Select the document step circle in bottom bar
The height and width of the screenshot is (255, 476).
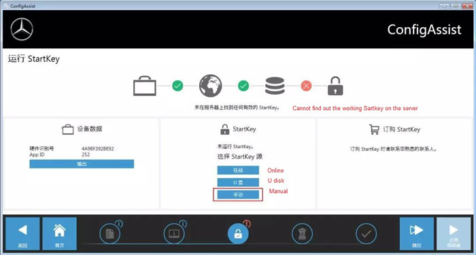tap(110, 234)
